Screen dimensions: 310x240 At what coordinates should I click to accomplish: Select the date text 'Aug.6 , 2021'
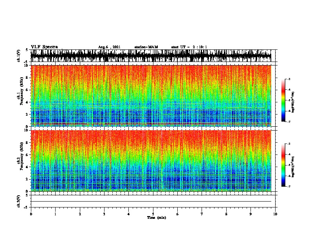click(x=109, y=47)
